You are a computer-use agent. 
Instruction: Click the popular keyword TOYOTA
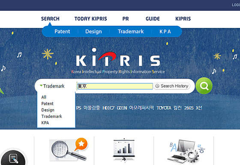(x=164, y=108)
